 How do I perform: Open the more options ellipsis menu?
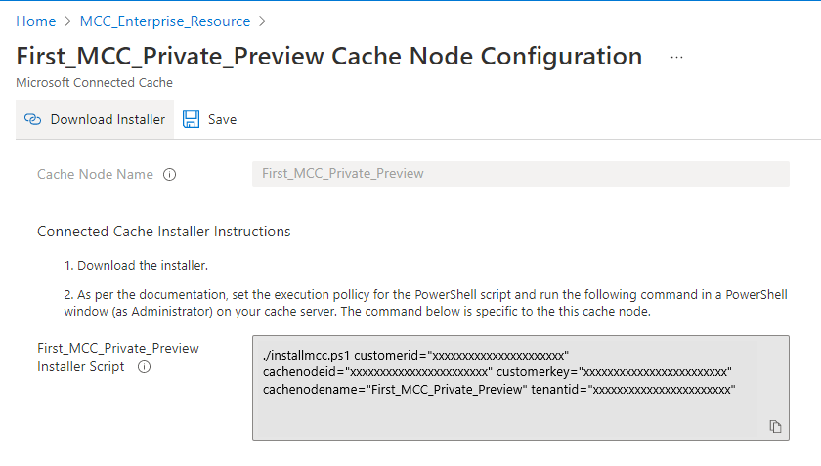676,57
